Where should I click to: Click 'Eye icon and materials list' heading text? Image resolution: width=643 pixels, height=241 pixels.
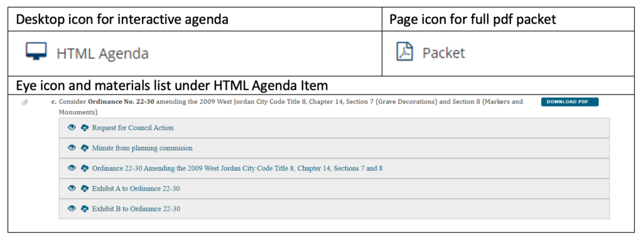point(172,85)
